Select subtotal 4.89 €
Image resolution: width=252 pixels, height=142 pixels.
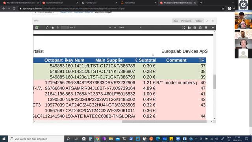click(149, 88)
